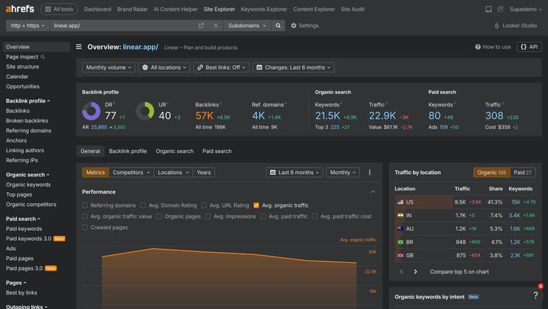Open the Competitors dropdown
The height and width of the screenshot is (309, 548).
click(x=131, y=172)
